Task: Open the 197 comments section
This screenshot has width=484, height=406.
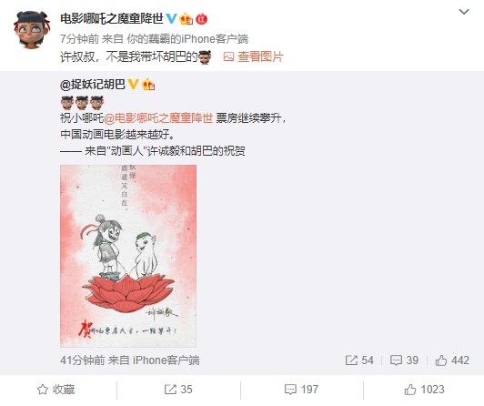Action: pos(301,390)
